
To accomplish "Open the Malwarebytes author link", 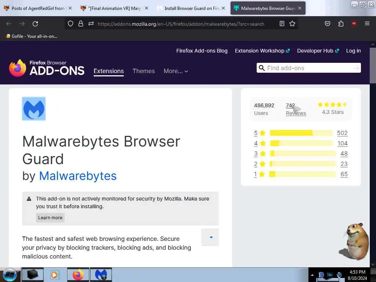I will (78, 176).
